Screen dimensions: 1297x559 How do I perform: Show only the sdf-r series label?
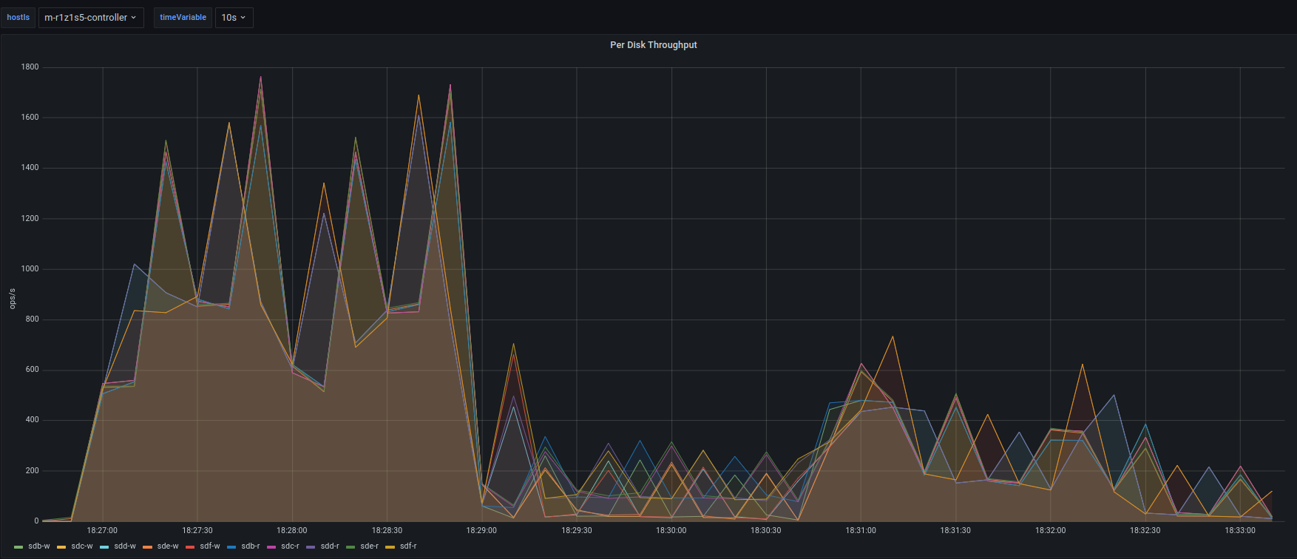coord(408,546)
